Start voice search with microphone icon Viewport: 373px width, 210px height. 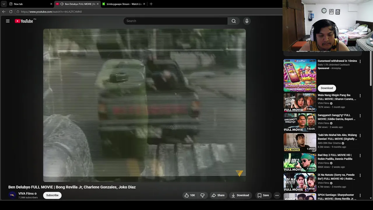(x=247, y=21)
